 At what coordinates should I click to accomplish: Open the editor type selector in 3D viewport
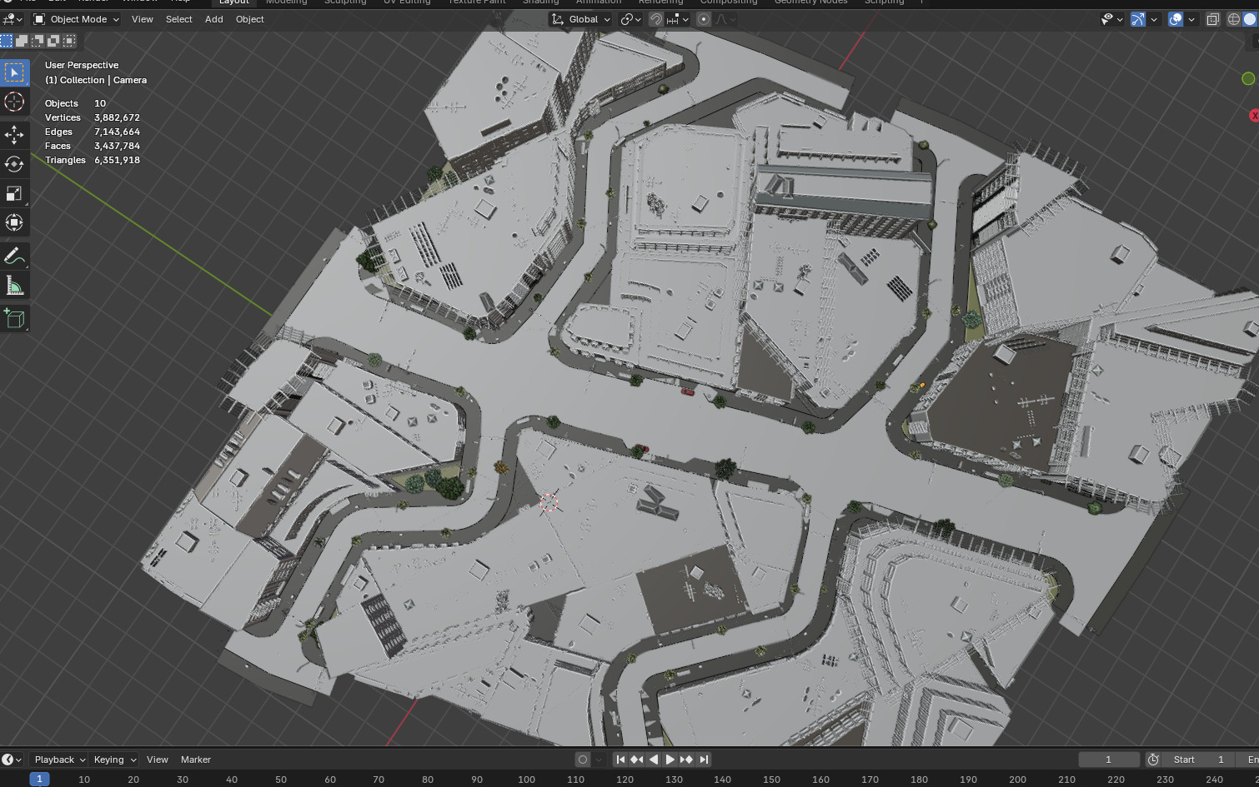pos(13,19)
